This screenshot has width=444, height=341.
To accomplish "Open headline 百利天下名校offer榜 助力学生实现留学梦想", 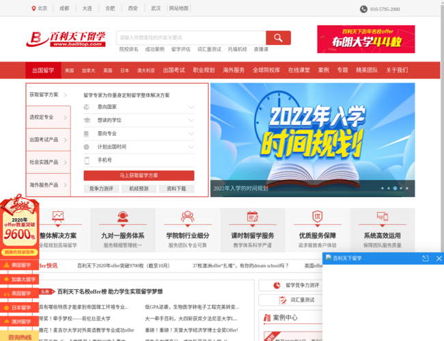I will click(110, 292).
